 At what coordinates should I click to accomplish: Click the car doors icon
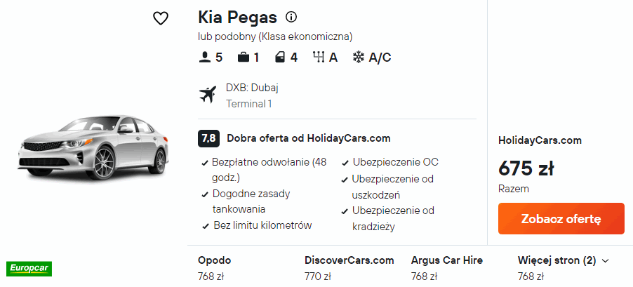click(x=279, y=58)
